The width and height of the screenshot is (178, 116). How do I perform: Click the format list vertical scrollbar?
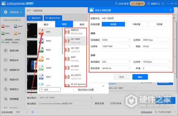tap(63, 41)
